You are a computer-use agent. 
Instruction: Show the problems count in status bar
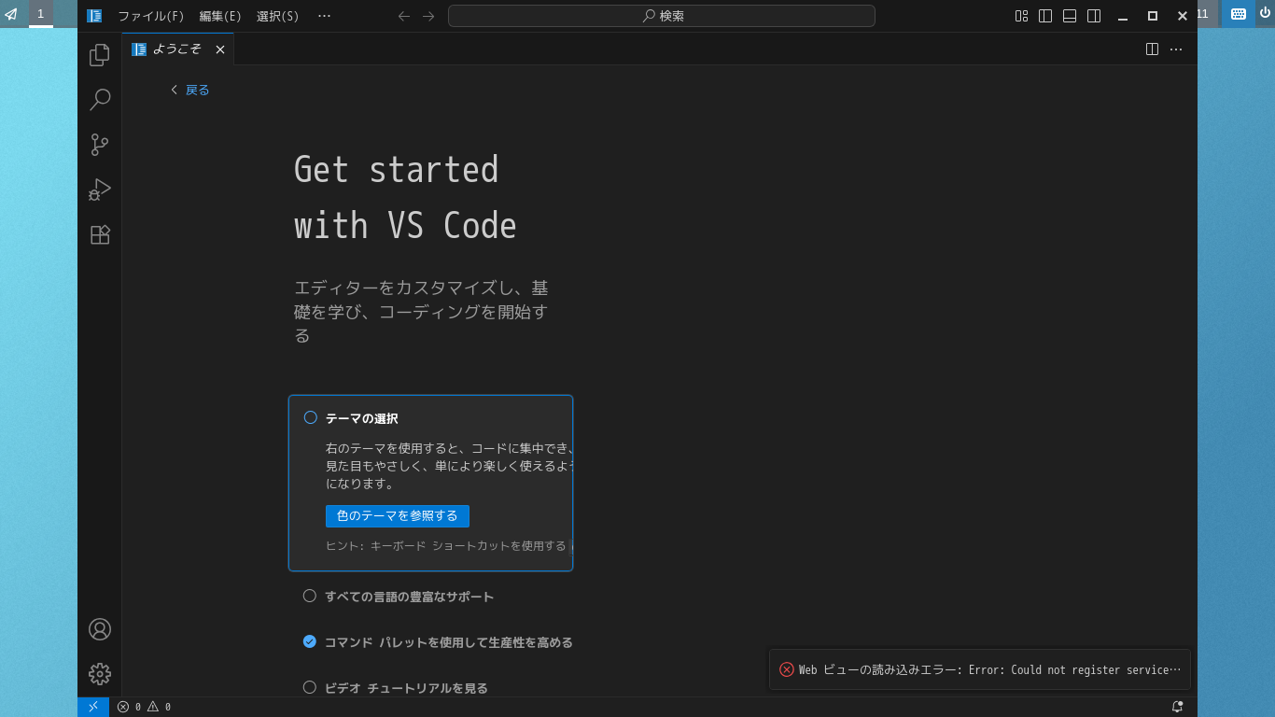(144, 707)
